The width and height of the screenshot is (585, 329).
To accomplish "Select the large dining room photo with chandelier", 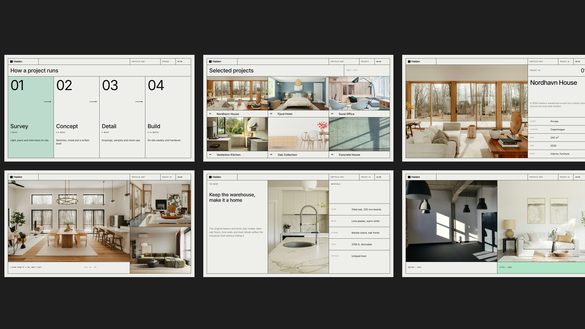I will (69, 221).
